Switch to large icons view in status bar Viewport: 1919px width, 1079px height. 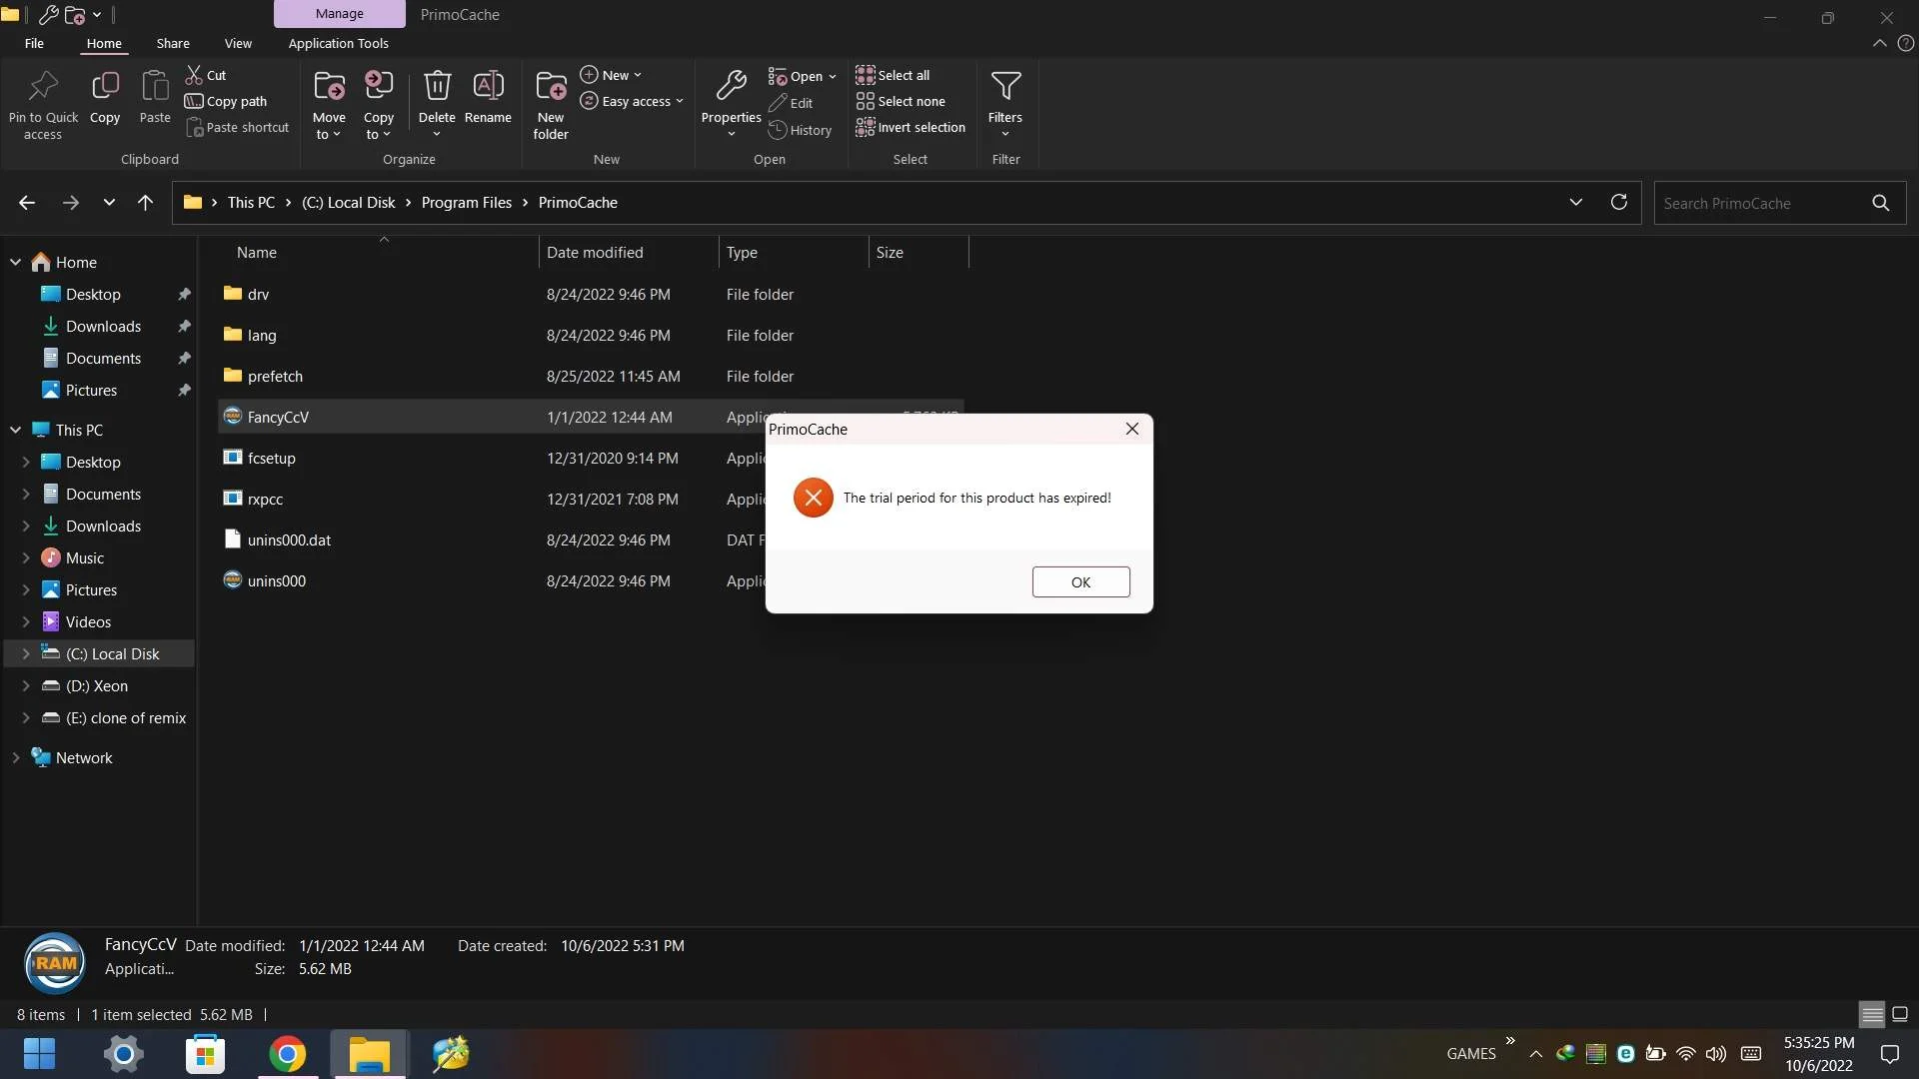[x=1900, y=1014]
